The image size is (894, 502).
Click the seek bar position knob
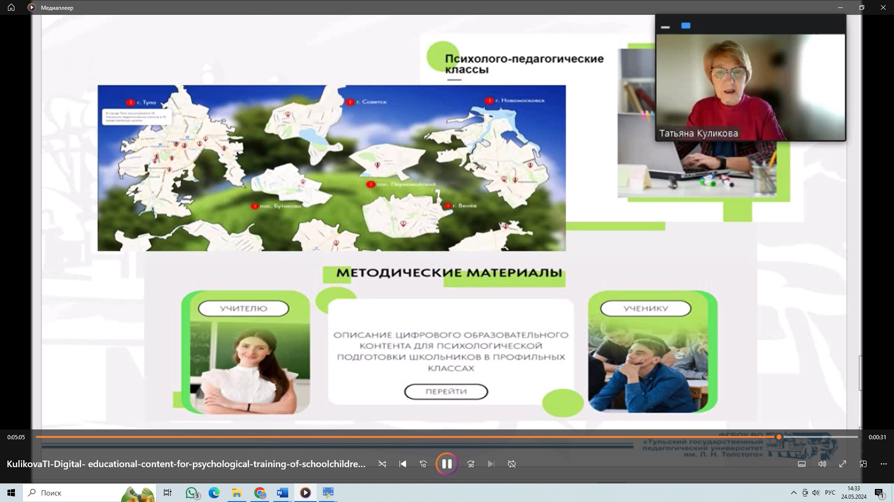coord(779,437)
